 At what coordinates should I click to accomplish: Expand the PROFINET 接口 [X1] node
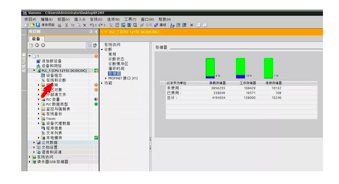106,78
